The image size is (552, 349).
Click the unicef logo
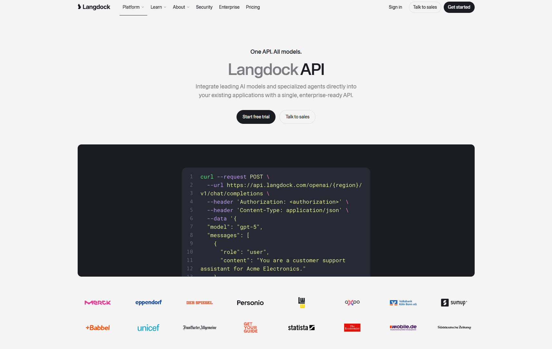(x=148, y=328)
